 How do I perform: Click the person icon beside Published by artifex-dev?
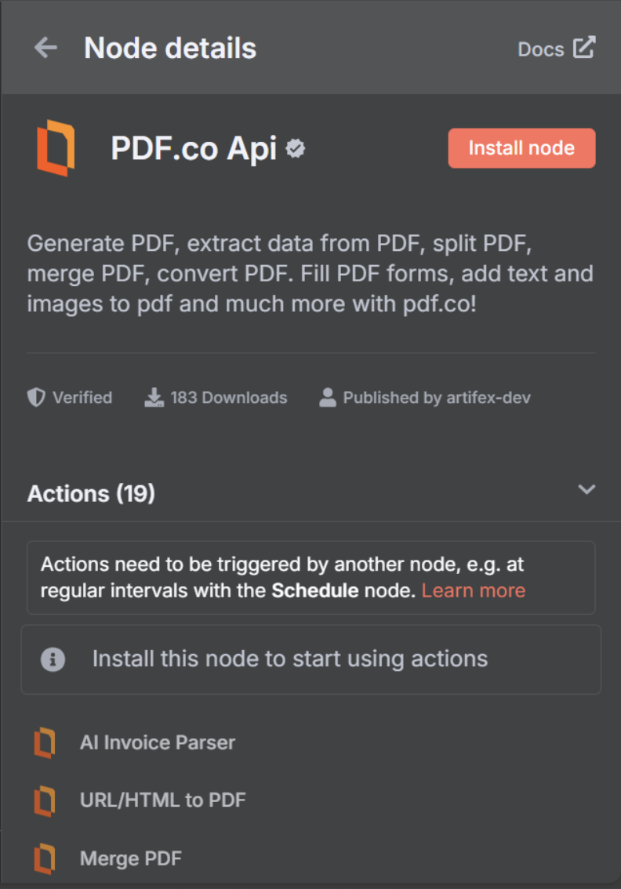click(x=327, y=397)
